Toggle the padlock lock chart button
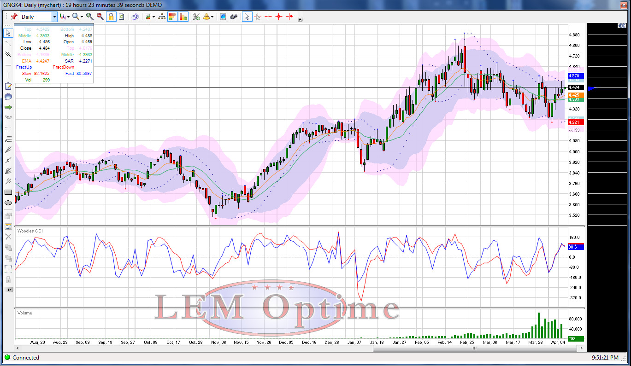This screenshot has width=631, height=366. click(x=111, y=17)
